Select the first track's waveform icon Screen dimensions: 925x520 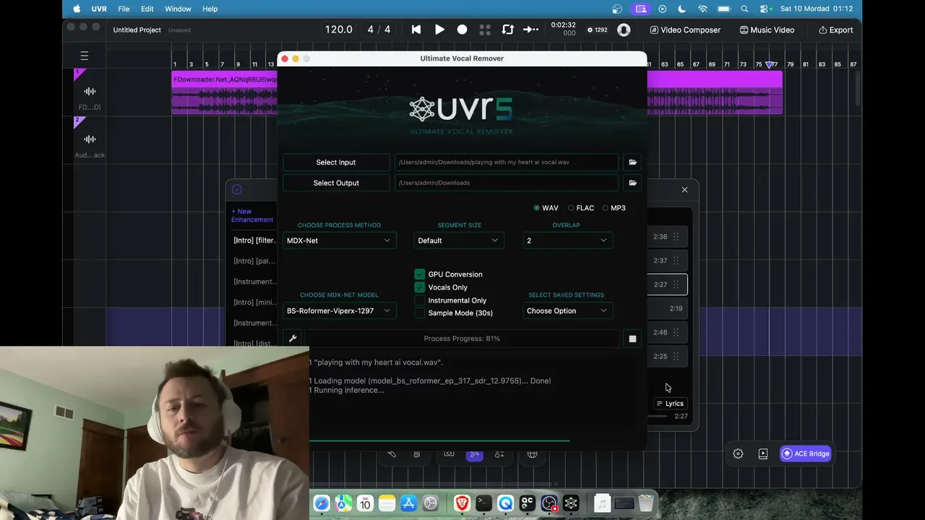[90, 91]
